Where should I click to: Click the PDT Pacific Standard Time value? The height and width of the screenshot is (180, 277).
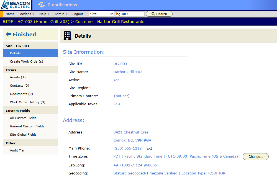[176, 156]
